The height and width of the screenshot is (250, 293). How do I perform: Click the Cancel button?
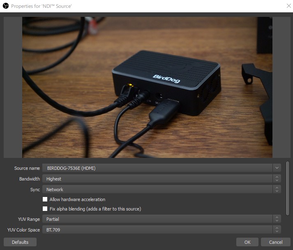[276, 242]
